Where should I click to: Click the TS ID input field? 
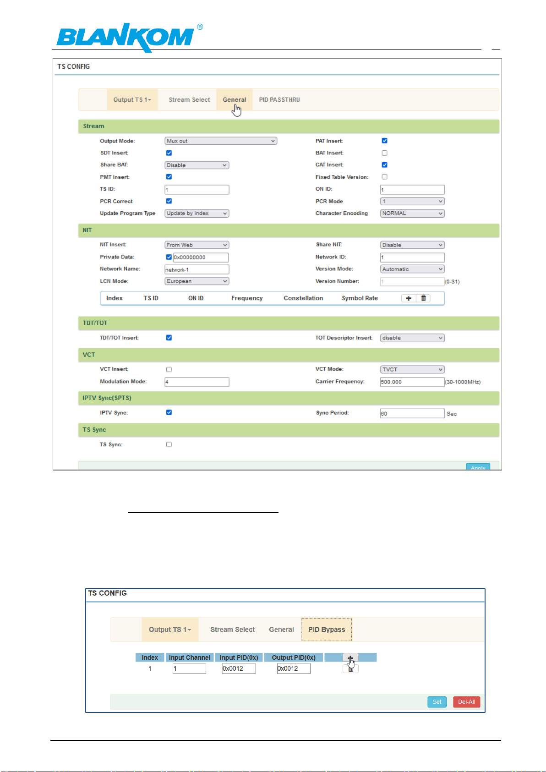point(197,190)
